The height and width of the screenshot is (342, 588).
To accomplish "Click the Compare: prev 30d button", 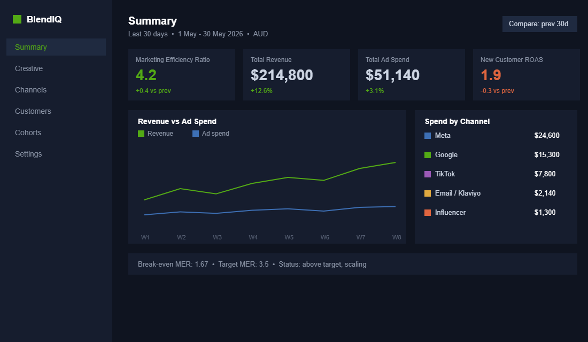I will tap(540, 24).
